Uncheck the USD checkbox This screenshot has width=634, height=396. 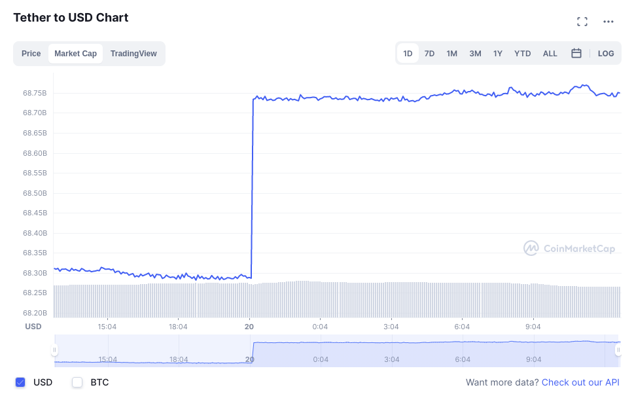20,382
